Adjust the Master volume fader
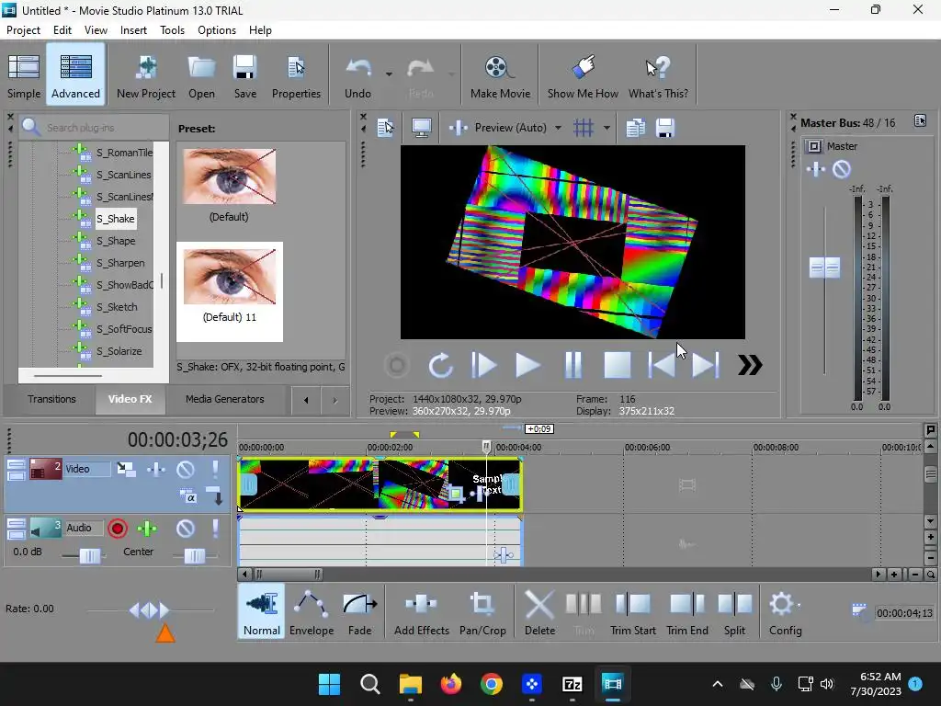Image resolution: width=941 pixels, height=706 pixels. [824, 268]
